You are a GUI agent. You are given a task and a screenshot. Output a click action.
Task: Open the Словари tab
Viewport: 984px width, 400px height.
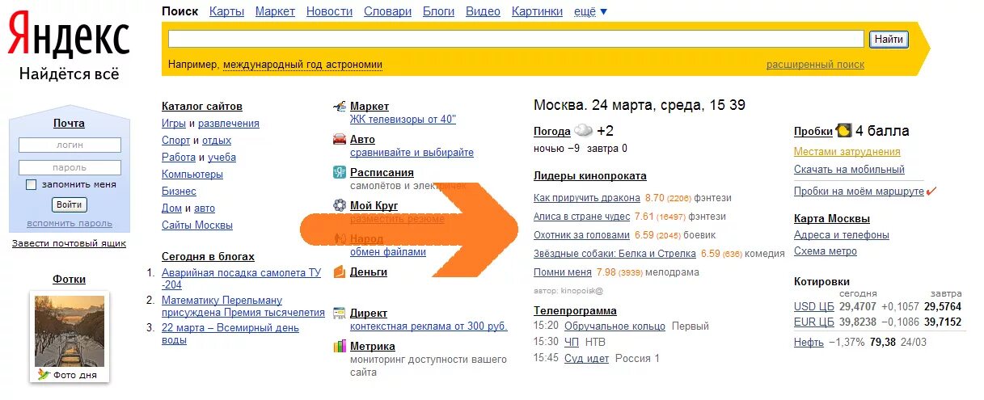(387, 11)
